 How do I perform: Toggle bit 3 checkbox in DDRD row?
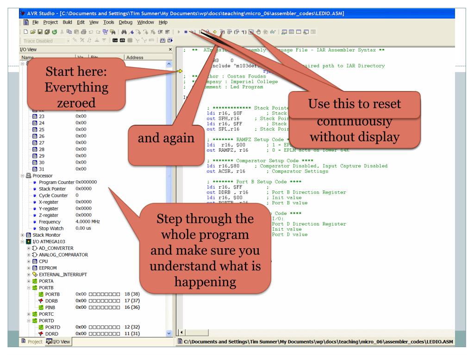point(106,334)
